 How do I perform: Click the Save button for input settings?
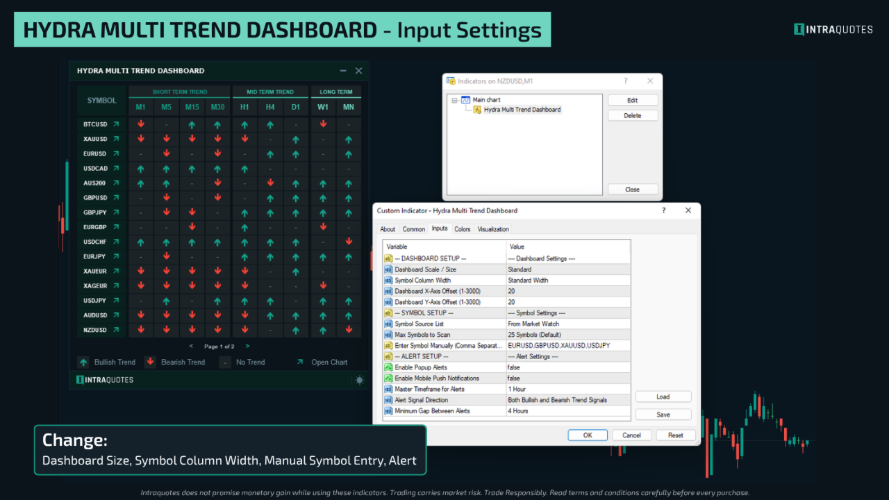click(663, 415)
